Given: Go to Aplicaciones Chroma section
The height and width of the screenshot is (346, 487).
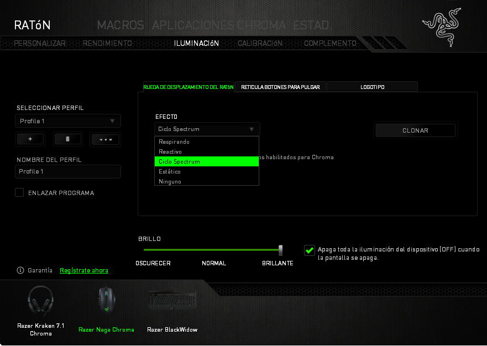Looking at the screenshot, I should [x=219, y=25].
